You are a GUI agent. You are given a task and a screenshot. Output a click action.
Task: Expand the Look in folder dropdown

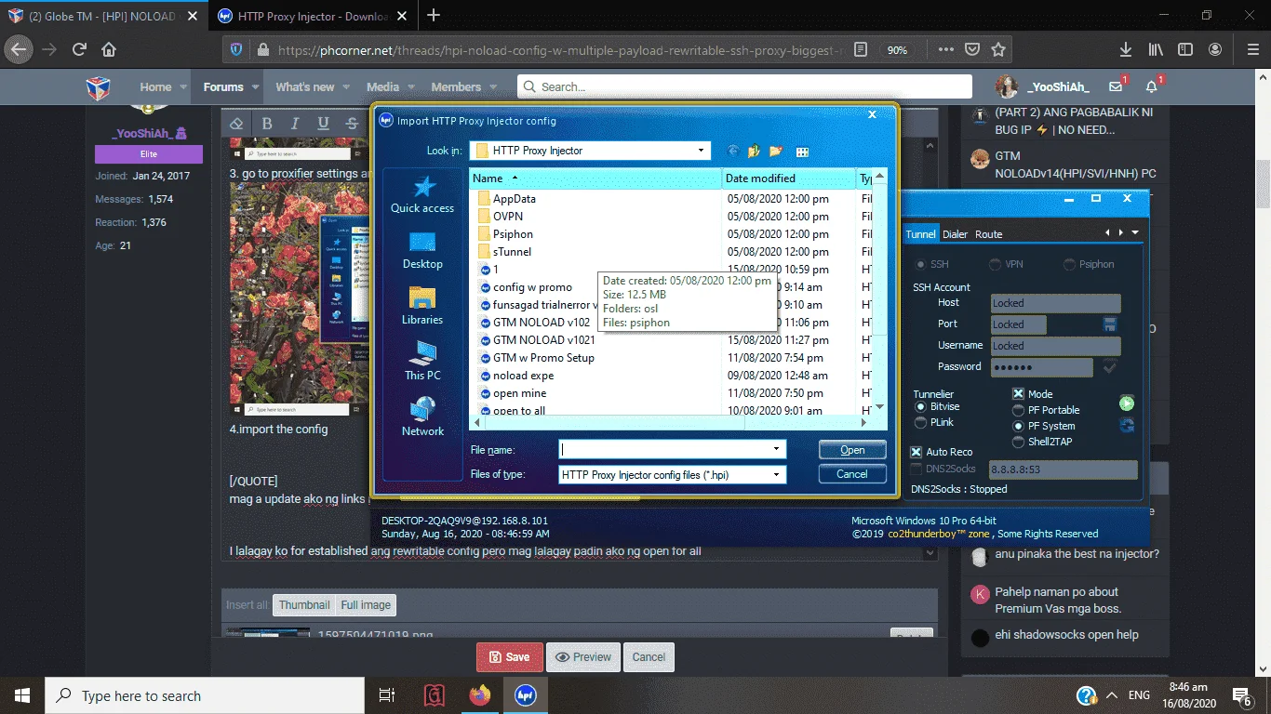pos(702,151)
